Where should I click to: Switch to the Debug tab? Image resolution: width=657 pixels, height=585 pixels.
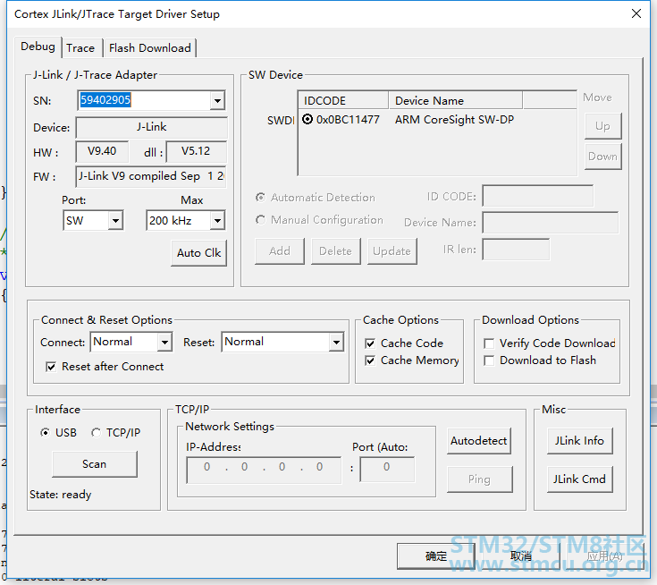click(x=38, y=47)
